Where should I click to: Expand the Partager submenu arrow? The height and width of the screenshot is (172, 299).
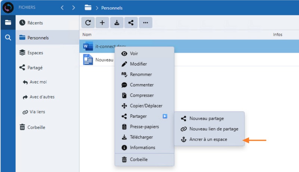point(165,116)
